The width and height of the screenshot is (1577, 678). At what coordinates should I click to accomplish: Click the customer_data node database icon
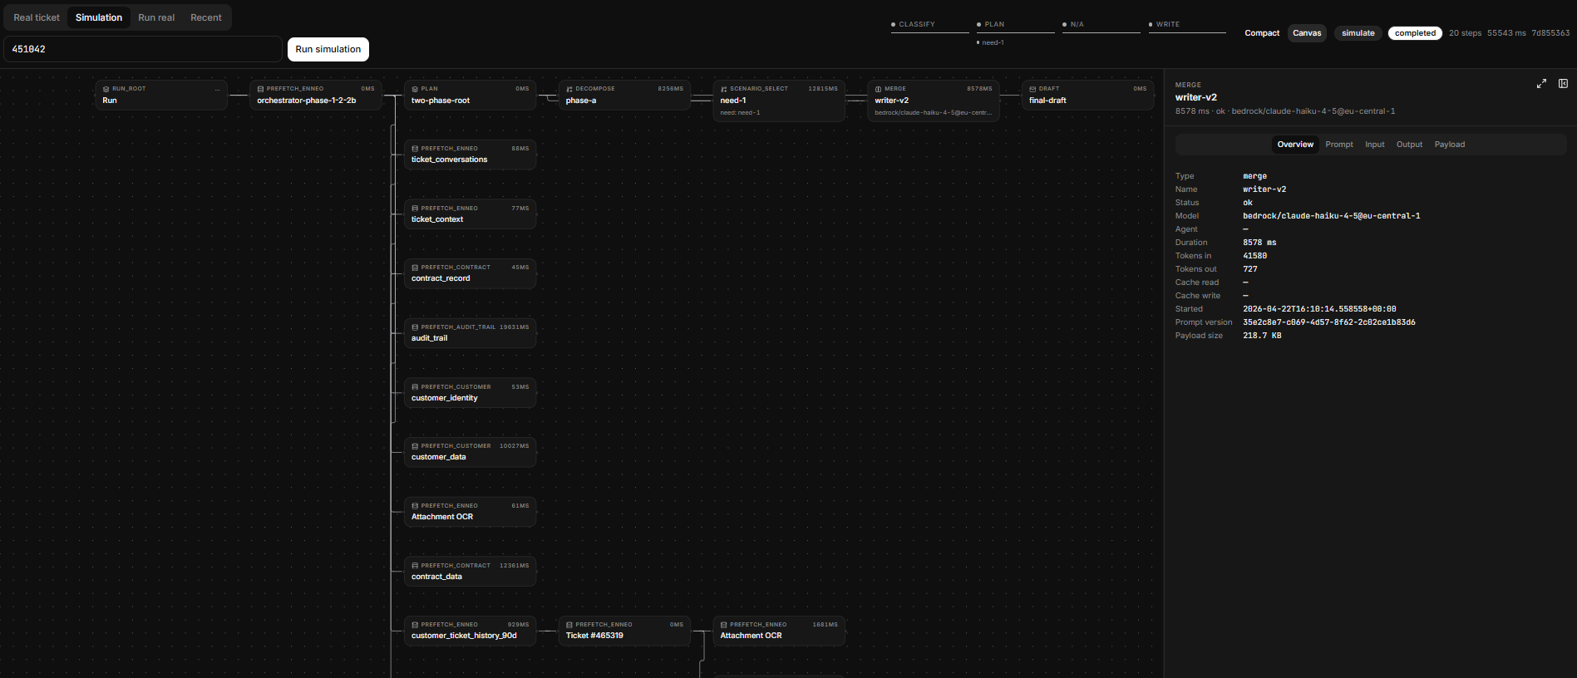[415, 446]
